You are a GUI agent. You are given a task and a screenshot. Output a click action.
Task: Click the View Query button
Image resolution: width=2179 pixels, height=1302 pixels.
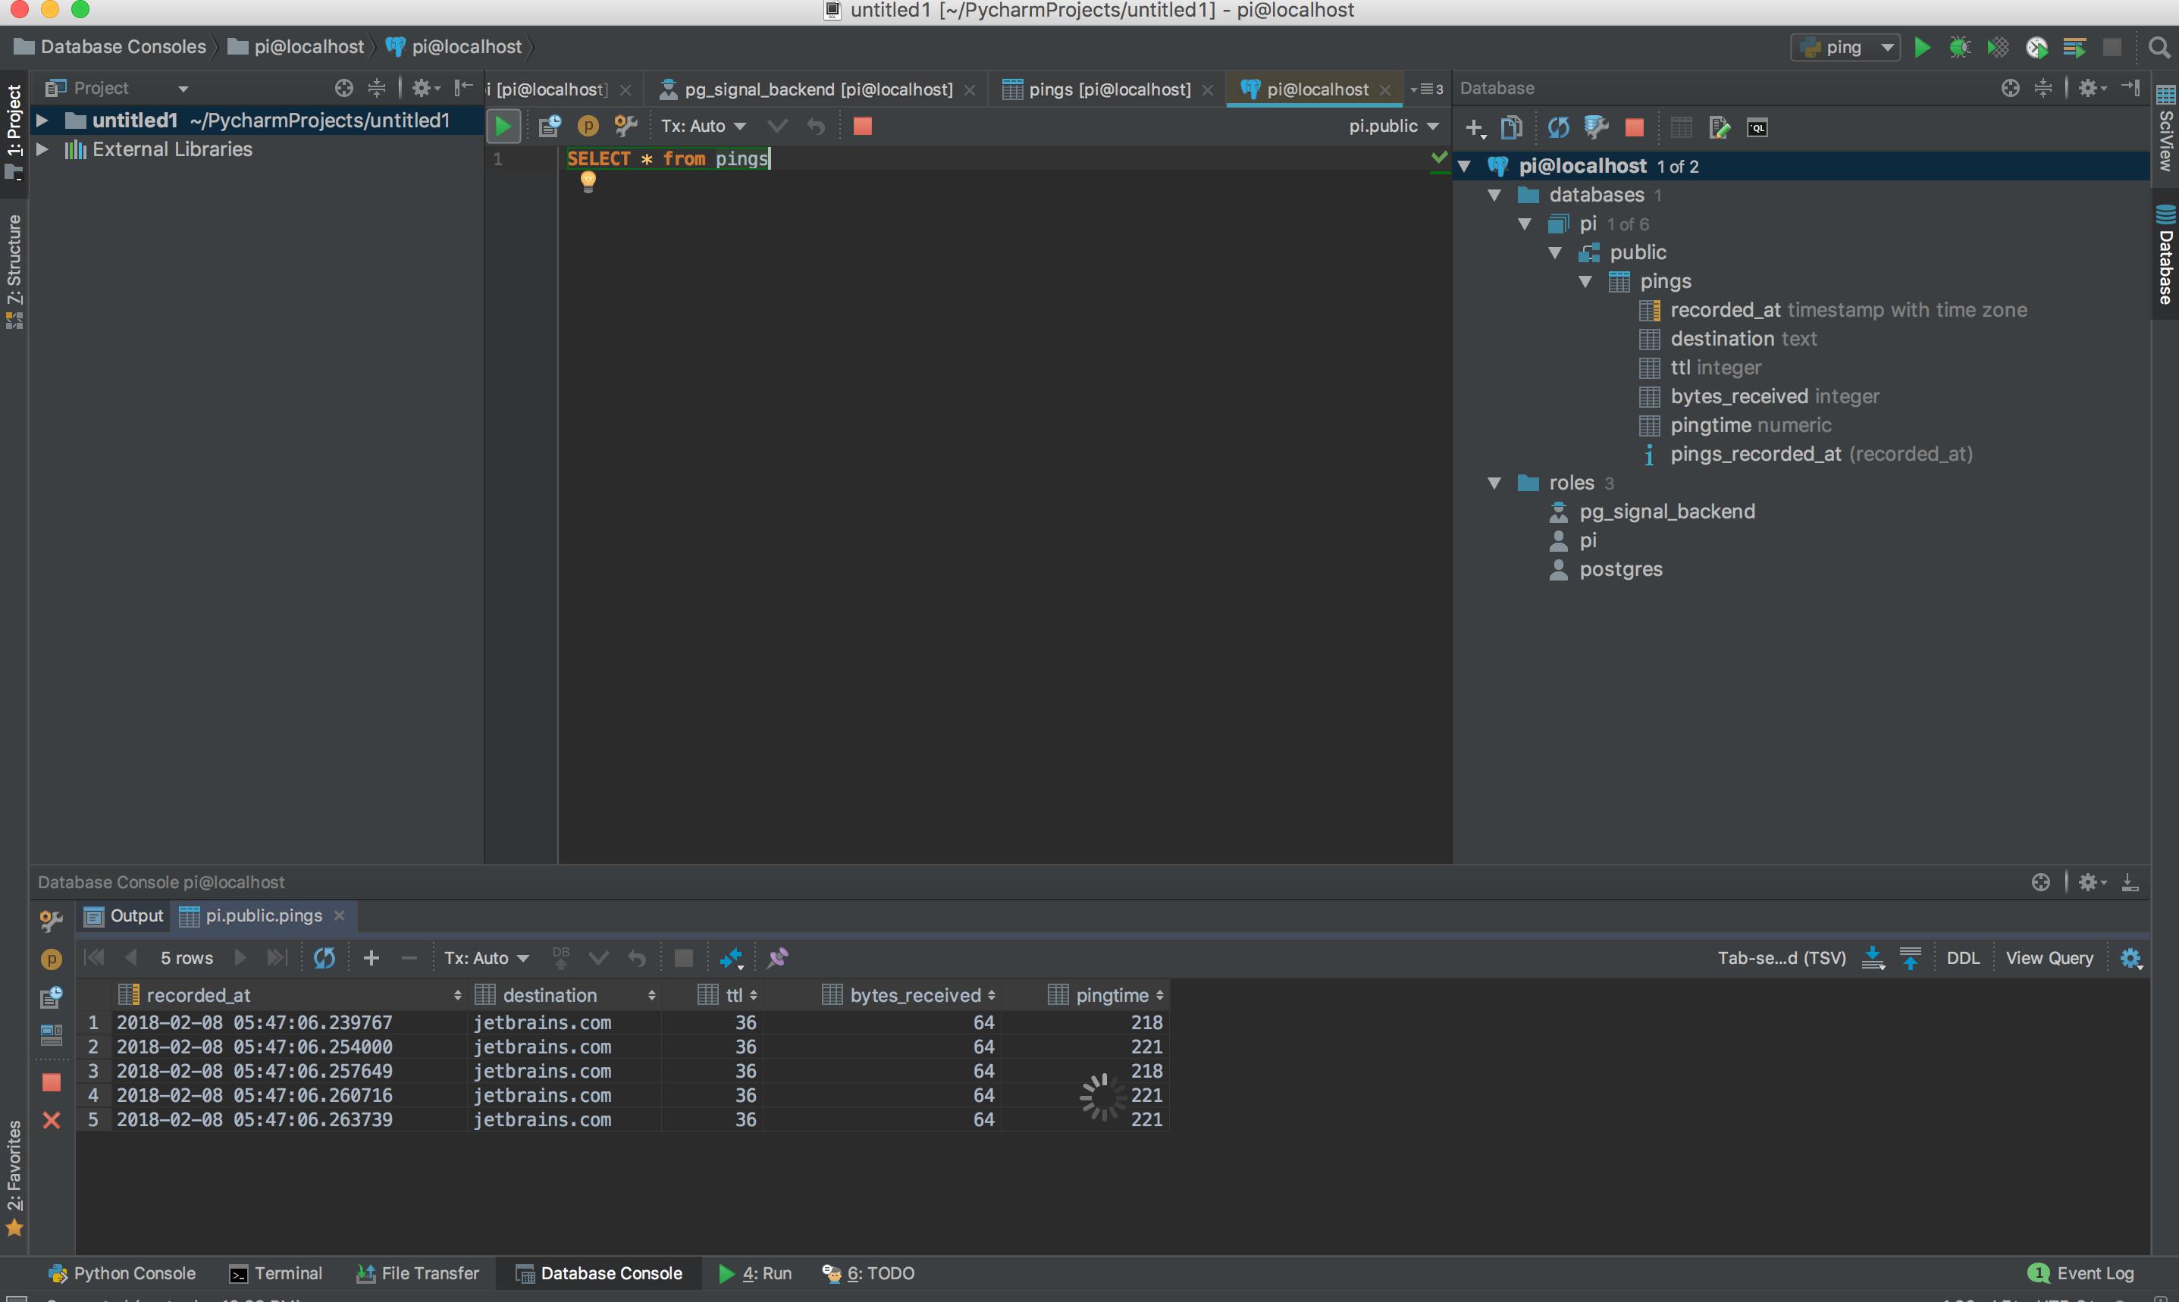(x=2049, y=958)
